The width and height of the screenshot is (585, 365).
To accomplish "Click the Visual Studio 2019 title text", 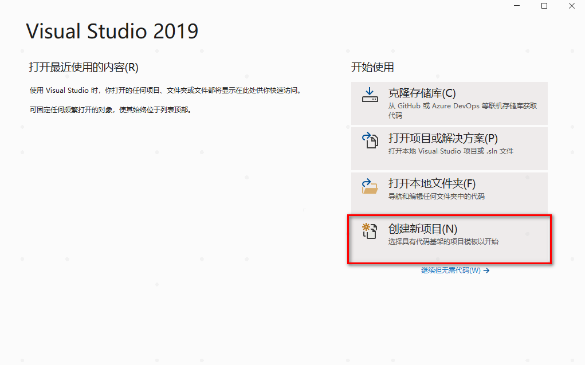I will pos(112,31).
